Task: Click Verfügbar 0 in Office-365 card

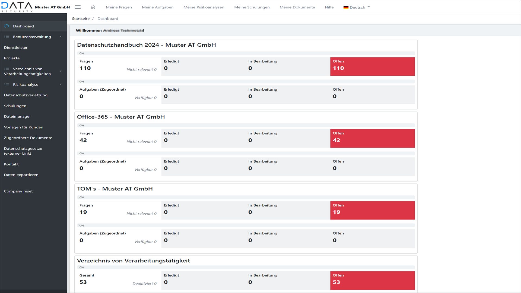Action: pos(145,170)
